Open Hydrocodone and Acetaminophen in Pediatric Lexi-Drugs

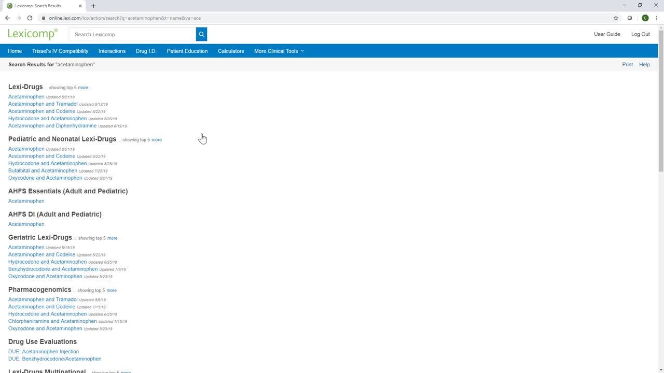point(47,164)
